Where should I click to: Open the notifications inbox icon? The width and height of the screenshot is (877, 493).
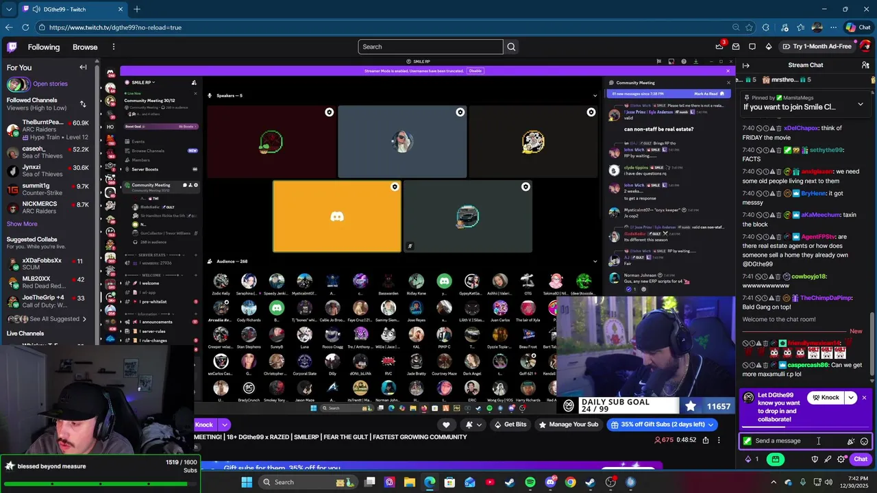(x=736, y=47)
